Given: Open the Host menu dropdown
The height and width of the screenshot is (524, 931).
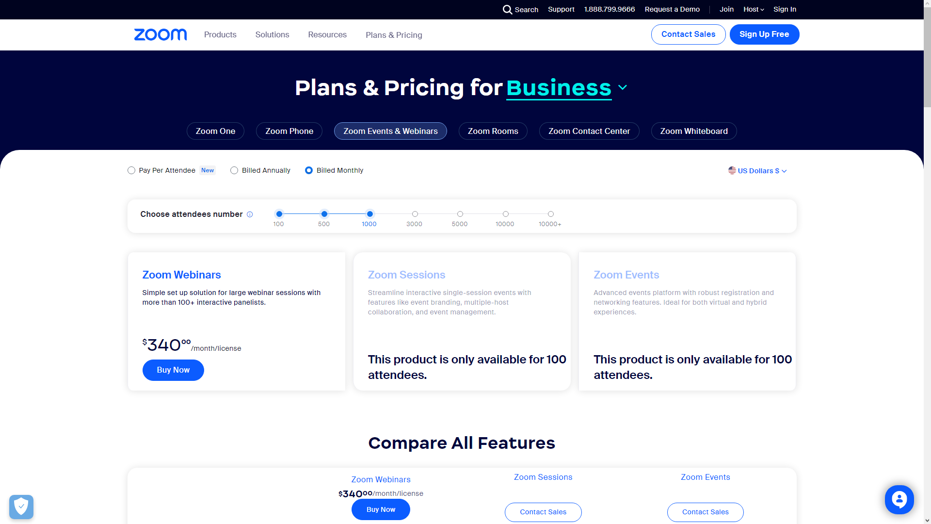Looking at the screenshot, I should [x=753, y=9].
